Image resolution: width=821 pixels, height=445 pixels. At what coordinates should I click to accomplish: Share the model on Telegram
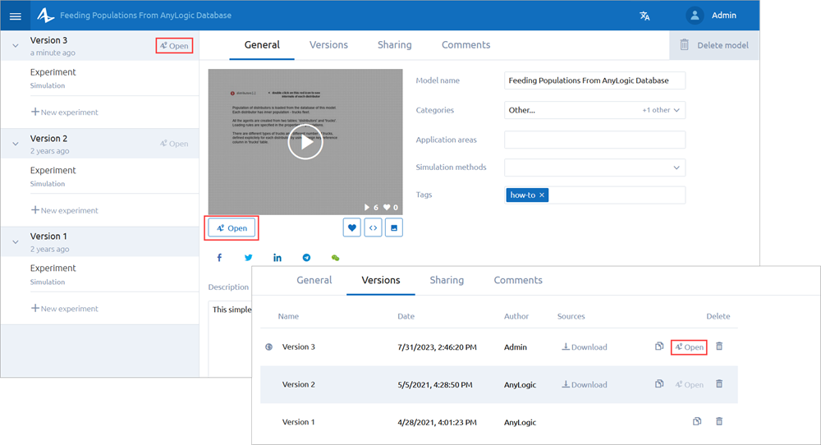[x=306, y=258]
